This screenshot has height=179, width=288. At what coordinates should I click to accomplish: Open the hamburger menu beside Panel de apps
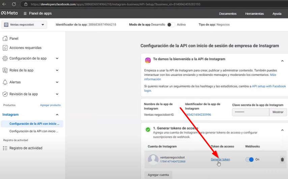[x=25, y=13]
